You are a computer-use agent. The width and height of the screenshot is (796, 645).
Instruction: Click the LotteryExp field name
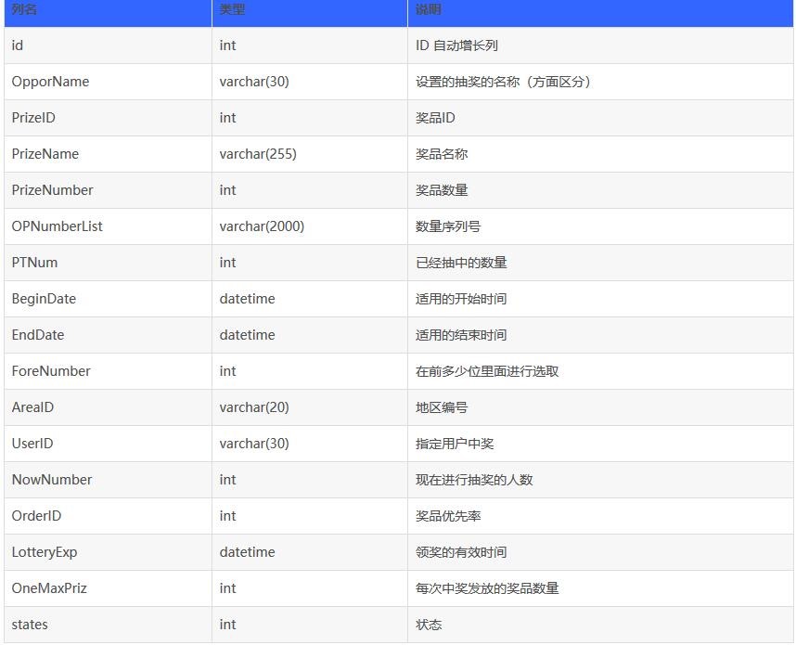click(x=45, y=552)
